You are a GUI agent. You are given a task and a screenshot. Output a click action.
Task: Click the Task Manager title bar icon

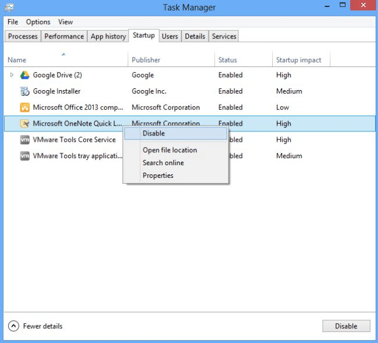click(9, 8)
